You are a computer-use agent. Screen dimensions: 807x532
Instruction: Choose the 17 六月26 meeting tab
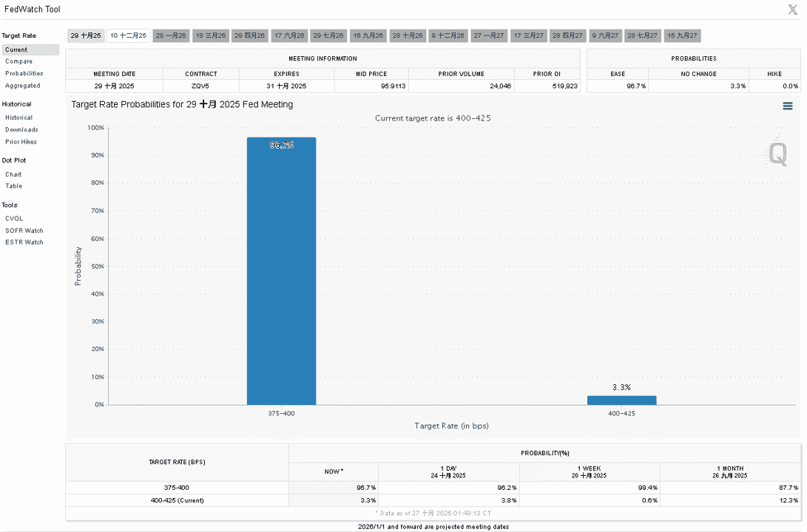289,35
